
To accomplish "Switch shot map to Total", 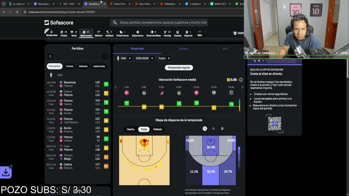I will pyautogui.click(x=144, y=129).
